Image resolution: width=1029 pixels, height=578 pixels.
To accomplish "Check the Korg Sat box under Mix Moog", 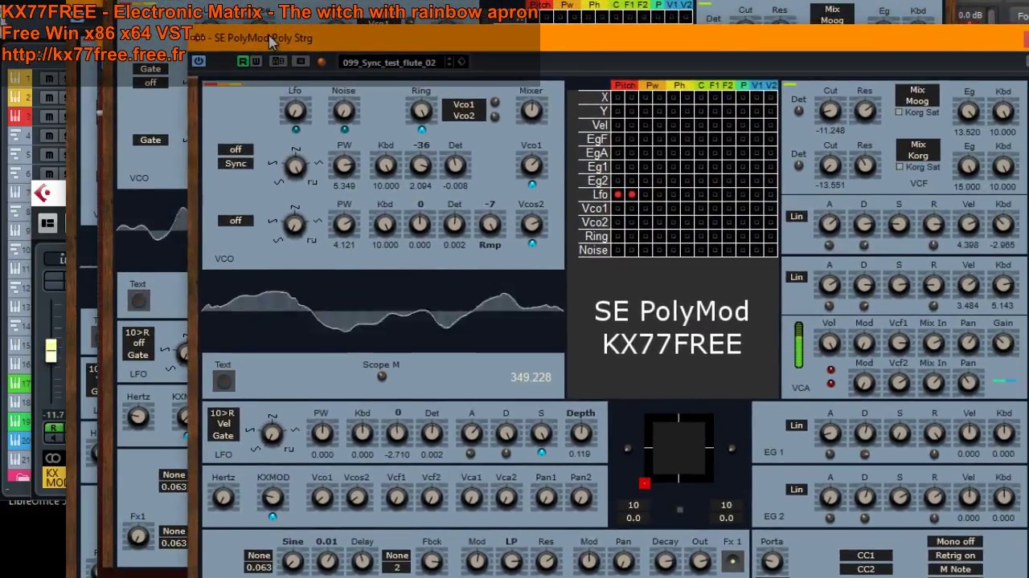I will pos(900,112).
